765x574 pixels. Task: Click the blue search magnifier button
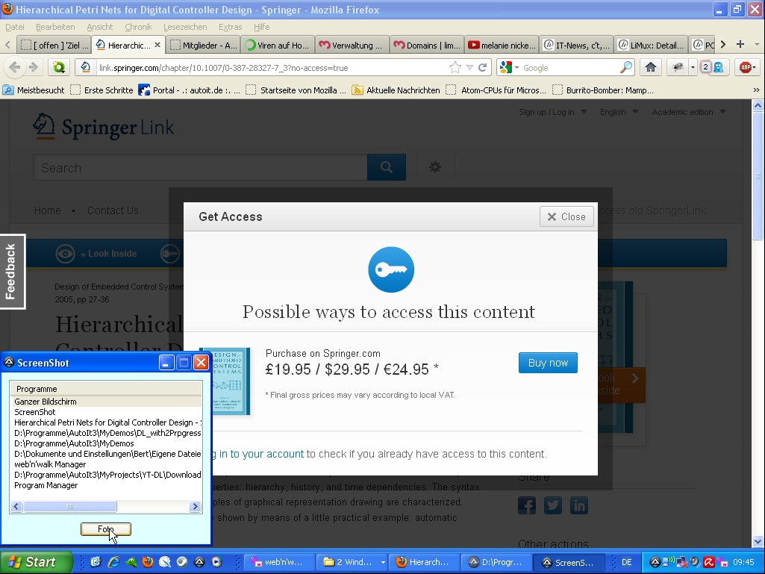click(x=387, y=167)
